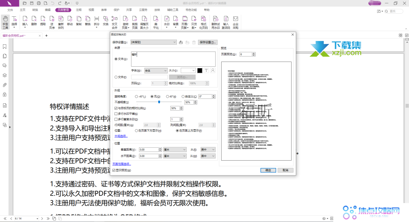Image resolution: width=409 pixels, height=222 pixels.
Task: Open the Attachments paperclip panel in sidebar
Action: (5, 85)
